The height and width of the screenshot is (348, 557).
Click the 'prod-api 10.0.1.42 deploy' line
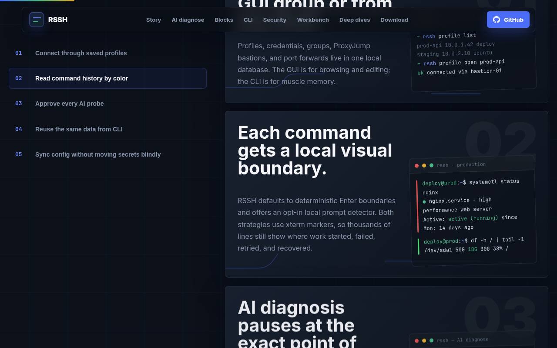tap(456, 45)
